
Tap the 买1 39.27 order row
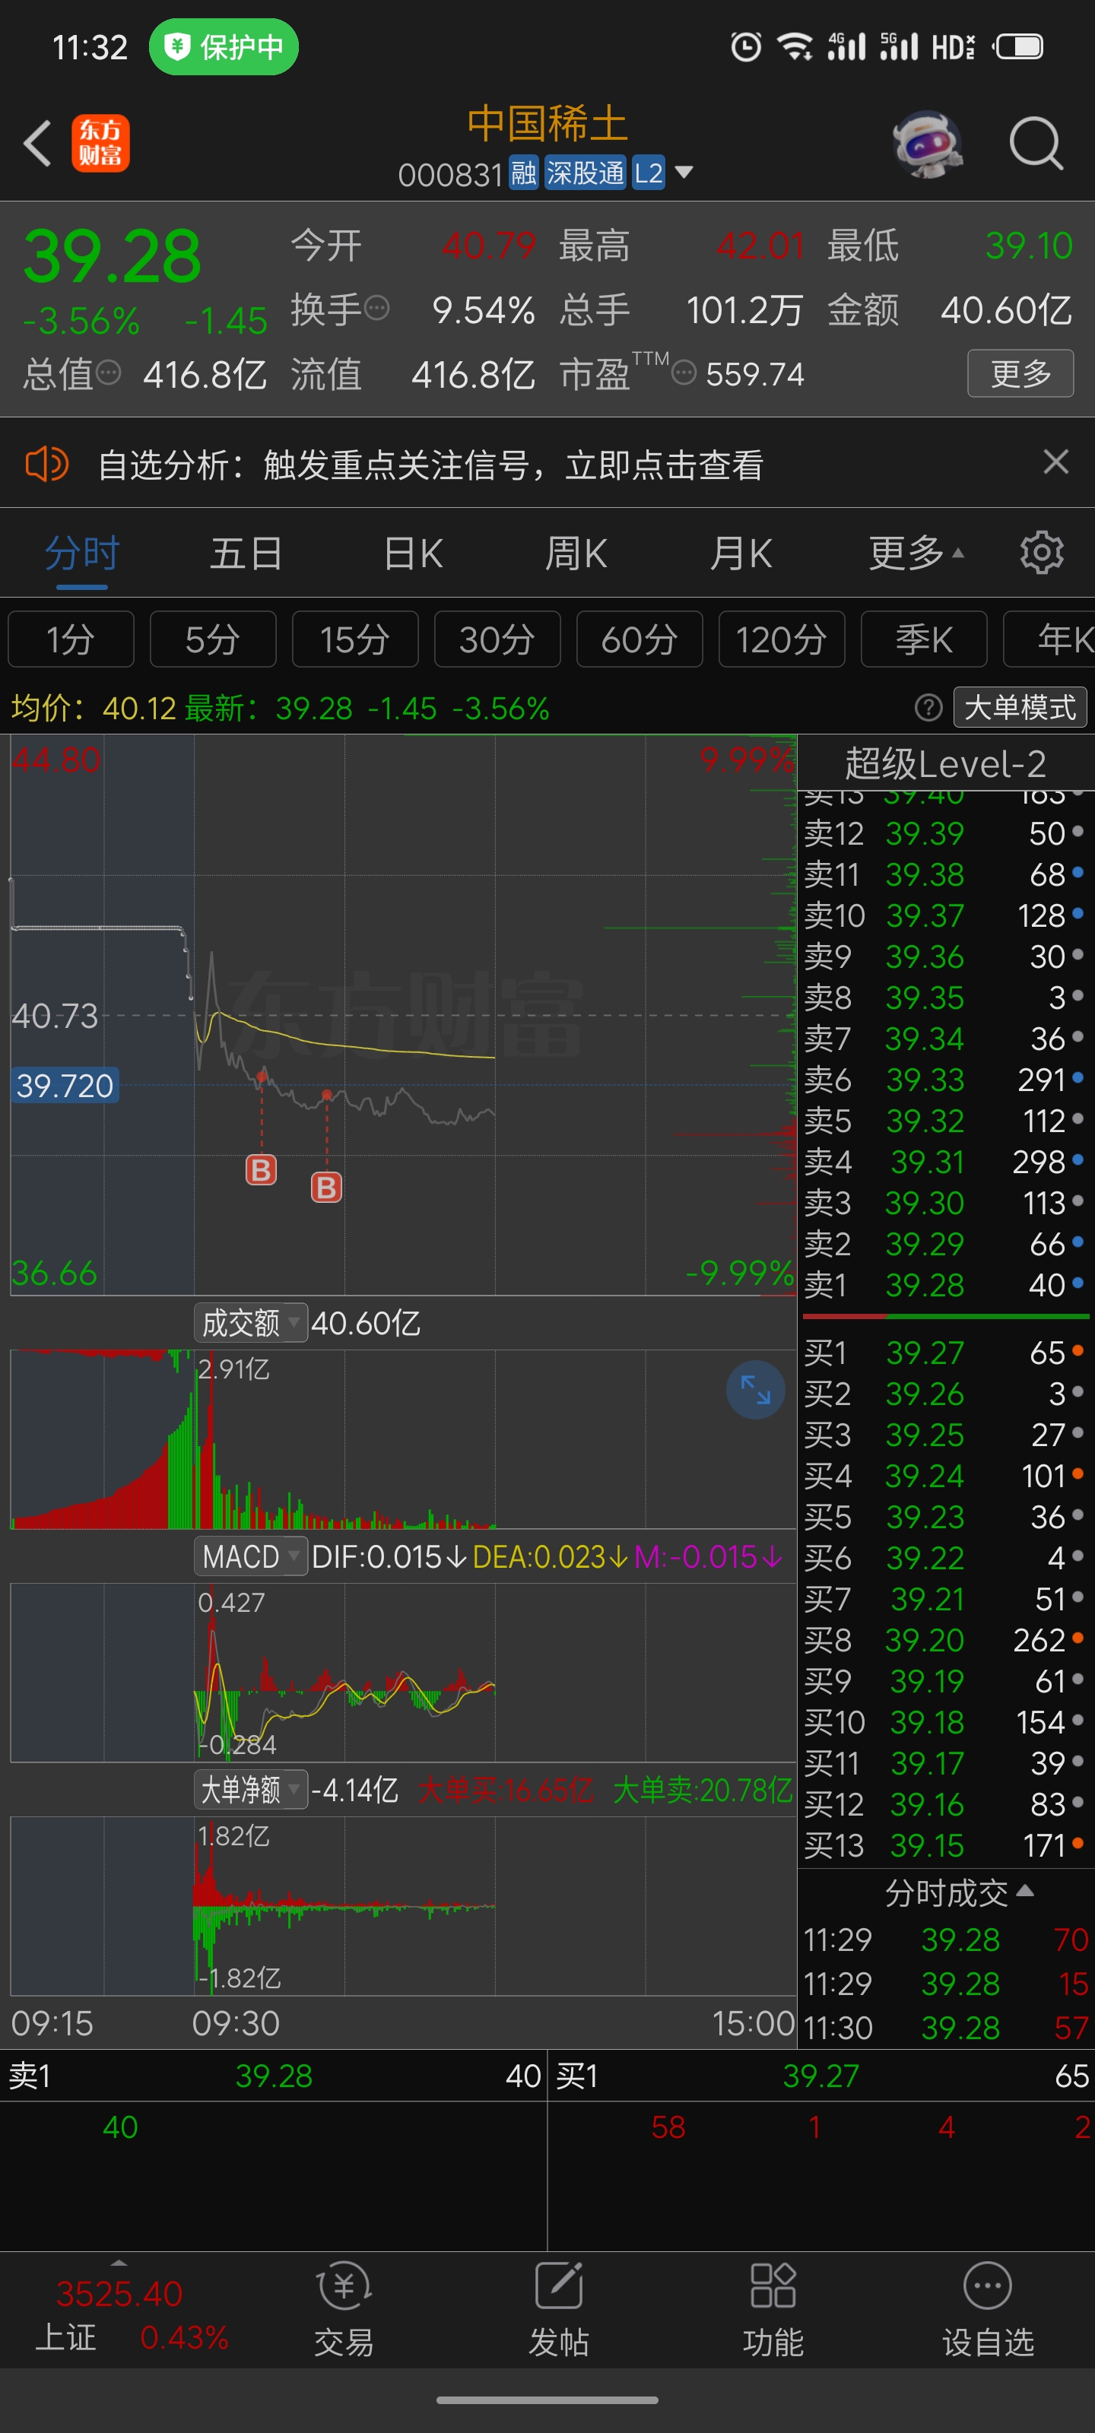(x=946, y=1353)
